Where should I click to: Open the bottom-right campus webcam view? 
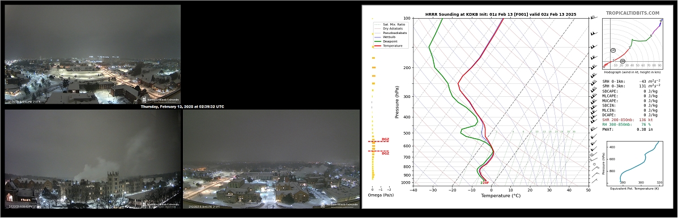(271, 159)
